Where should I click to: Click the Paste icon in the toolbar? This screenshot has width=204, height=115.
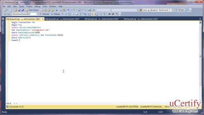point(64,10)
